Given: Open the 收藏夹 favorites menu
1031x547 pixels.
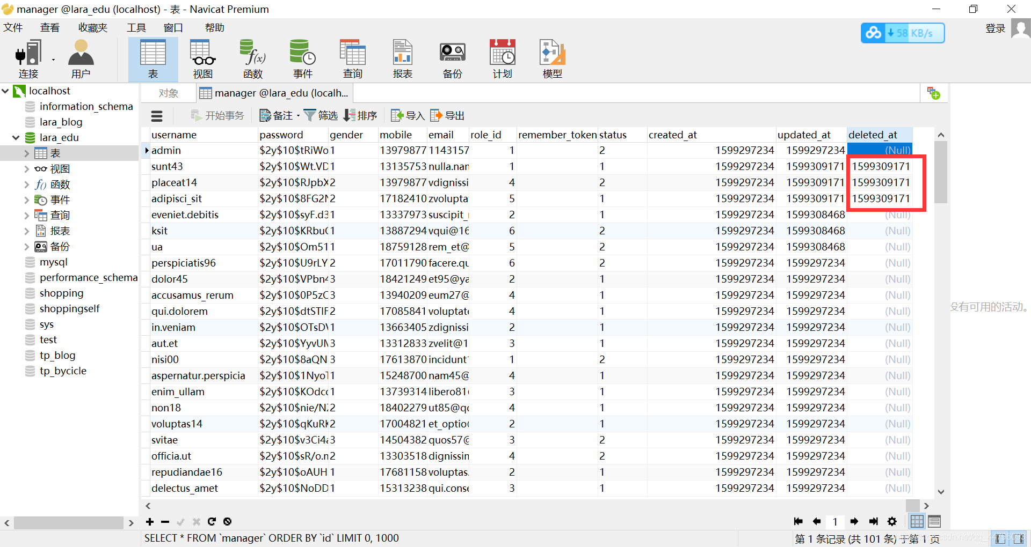Looking at the screenshot, I should 93,28.
